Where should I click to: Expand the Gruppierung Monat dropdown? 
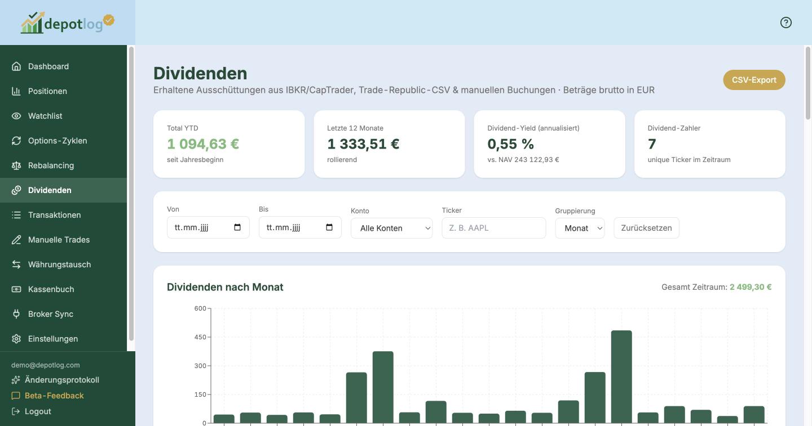click(x=580, y=228)
